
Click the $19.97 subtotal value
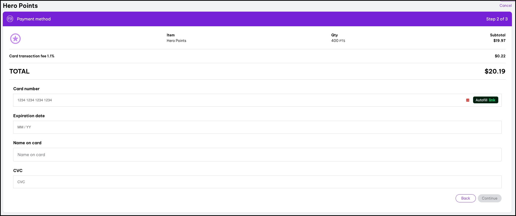tap(499, 41)
